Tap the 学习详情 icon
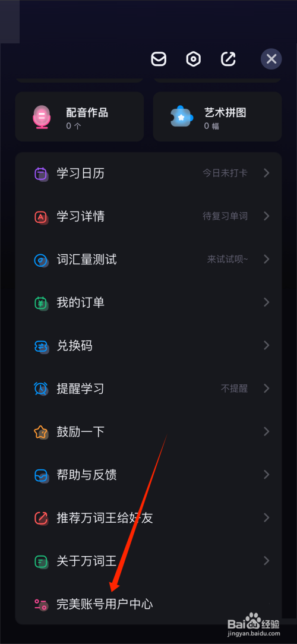This screenshot has width=297, height=644. pos(41,217)
